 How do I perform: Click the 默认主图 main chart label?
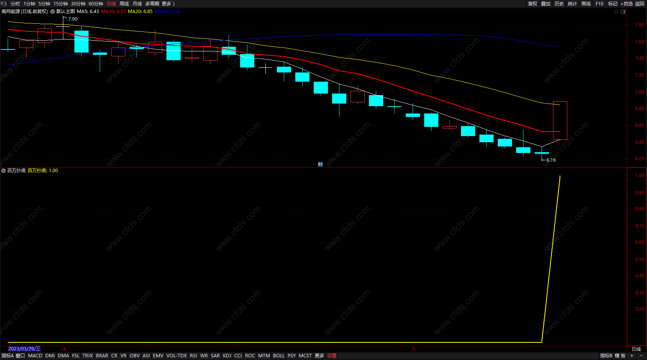coord(66,12)
